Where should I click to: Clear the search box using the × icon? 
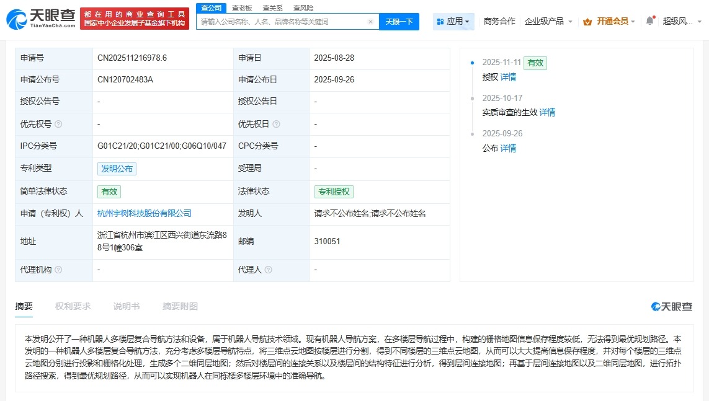pyautogui.click(x=372, y=20)
